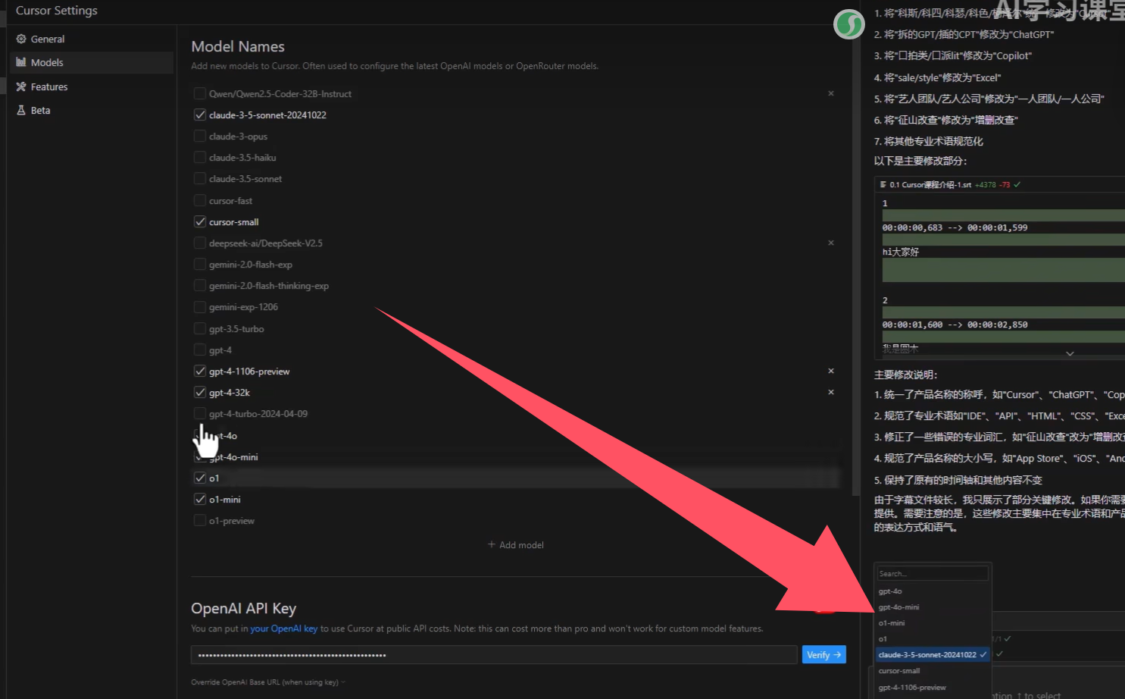Tick the claude-3.5-haiku checkbox

[200, 157]
